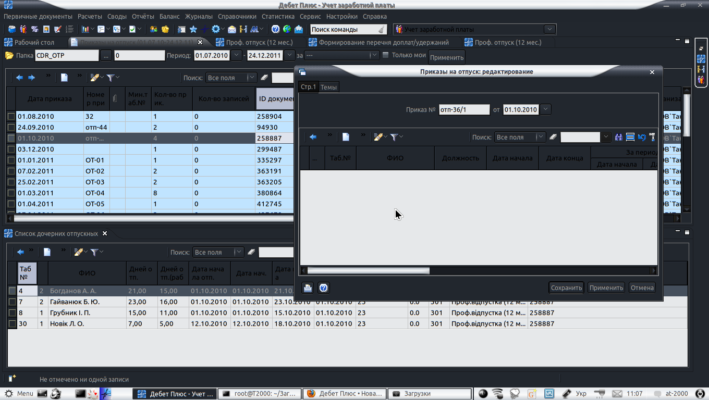Open the Настройки menu

[x=342, y=17]
